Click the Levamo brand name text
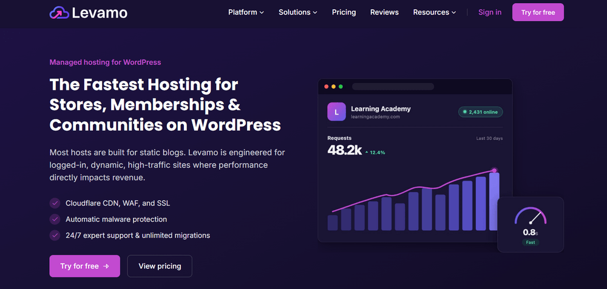The width and height of the screenshot is (607, 289). point(100,12)
